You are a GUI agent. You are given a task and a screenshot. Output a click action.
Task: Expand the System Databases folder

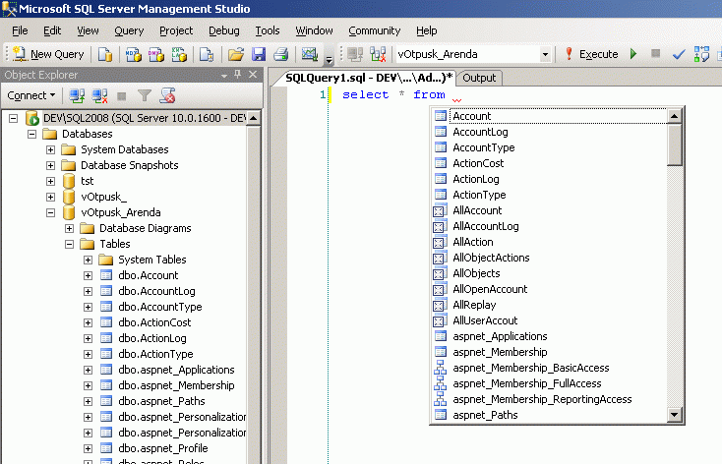[x=50, y=150]
